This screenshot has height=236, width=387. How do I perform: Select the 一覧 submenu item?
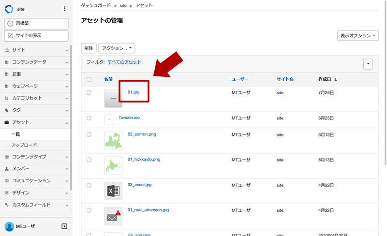35,134
